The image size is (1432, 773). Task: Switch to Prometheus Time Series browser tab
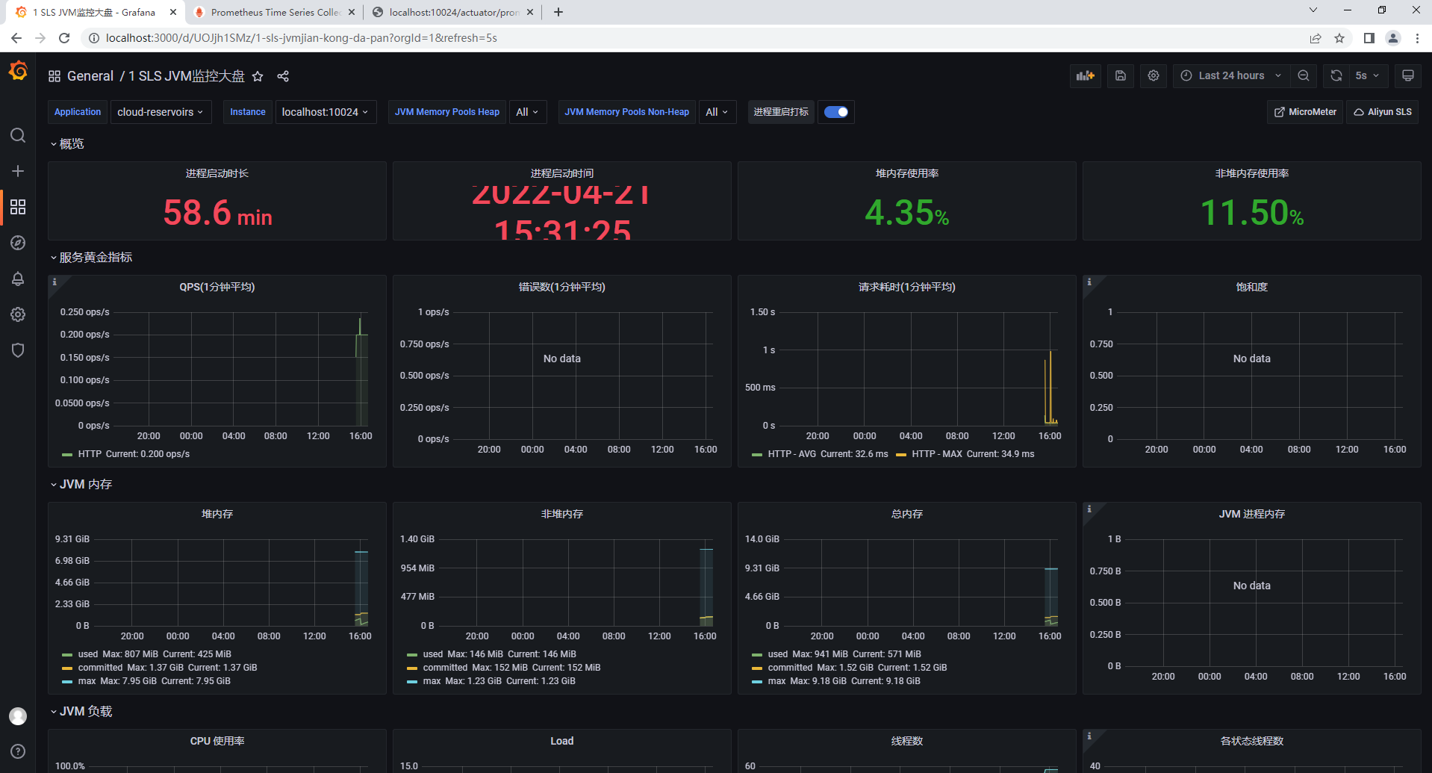point(274,12)
